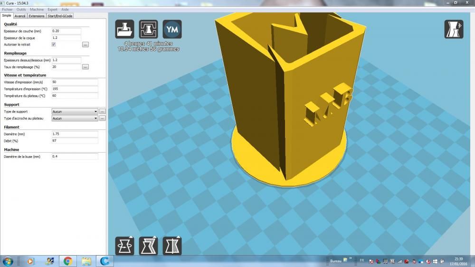Open the View mode icon at top right
Viewport: 475px width, 267px height.
(x=454, y=29)
